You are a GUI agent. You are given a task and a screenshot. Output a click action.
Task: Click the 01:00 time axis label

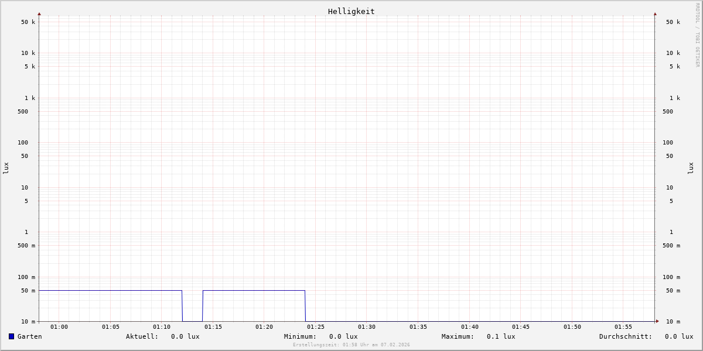coord(59,327)
